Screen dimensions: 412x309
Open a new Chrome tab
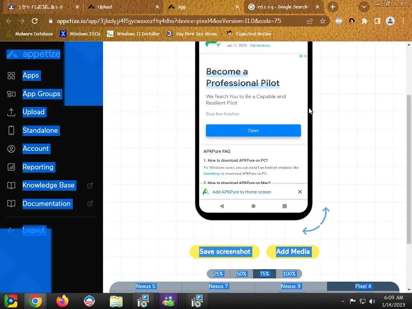(333, 7)
